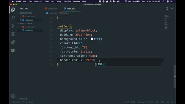Viewport: 185px width, 104px height.
Task: Click the editor vertical scrollbar thumb
Action: [x=175, y=76]
